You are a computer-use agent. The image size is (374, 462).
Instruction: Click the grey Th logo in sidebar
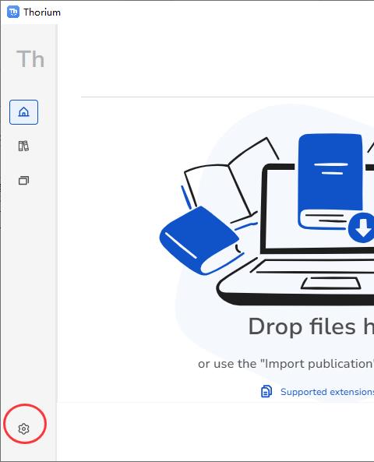click(x=30, y=59)
